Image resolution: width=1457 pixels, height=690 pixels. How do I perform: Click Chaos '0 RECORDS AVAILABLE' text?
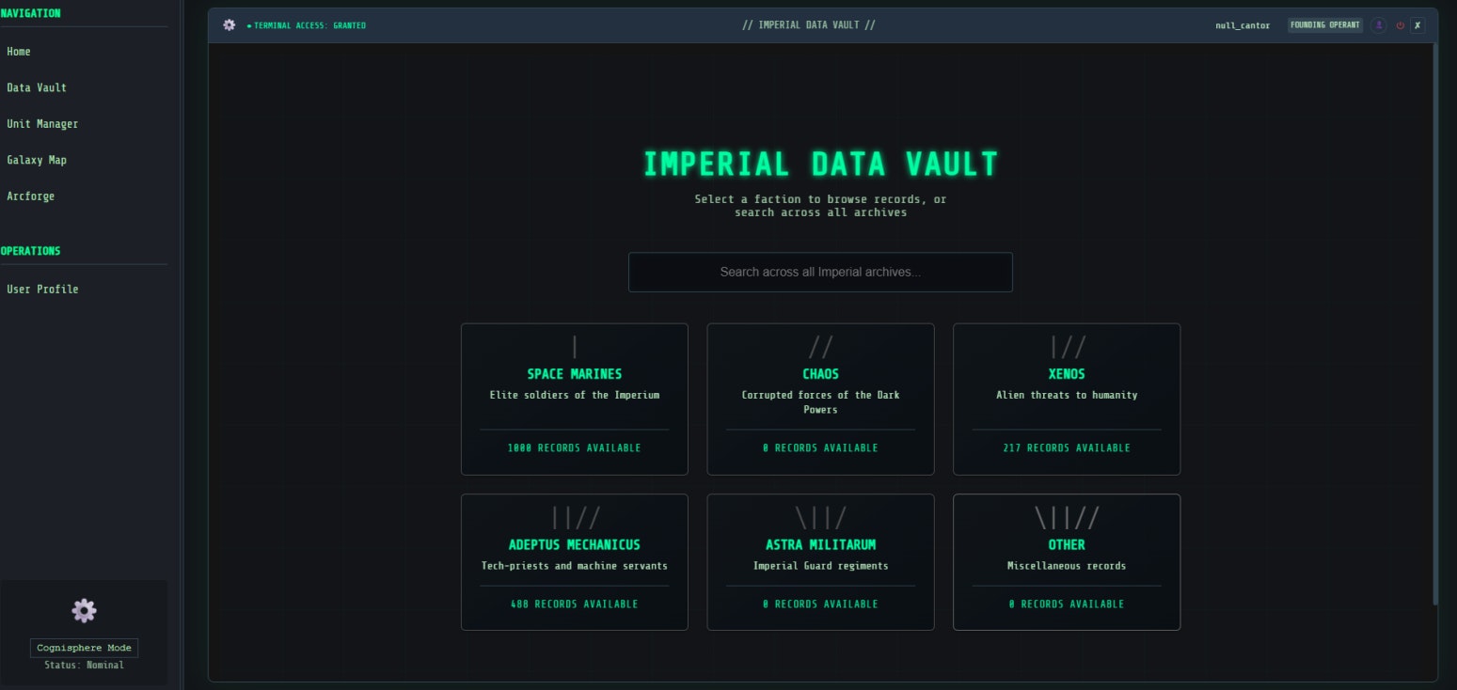pyautogui.click(x=820, y=448)
